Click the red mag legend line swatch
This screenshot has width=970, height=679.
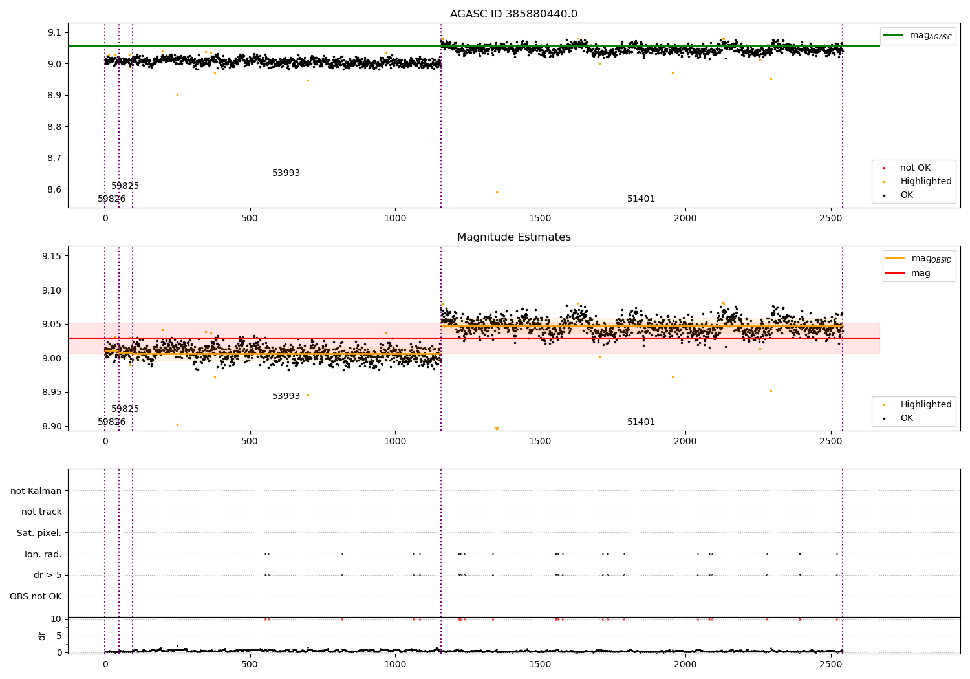tap(895, 274)
